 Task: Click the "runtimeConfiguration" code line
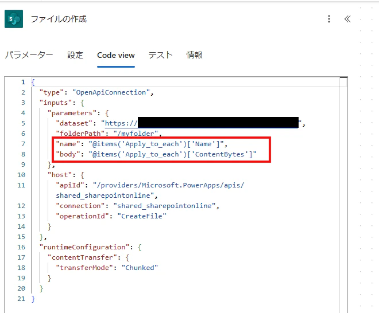click(91, 247)
